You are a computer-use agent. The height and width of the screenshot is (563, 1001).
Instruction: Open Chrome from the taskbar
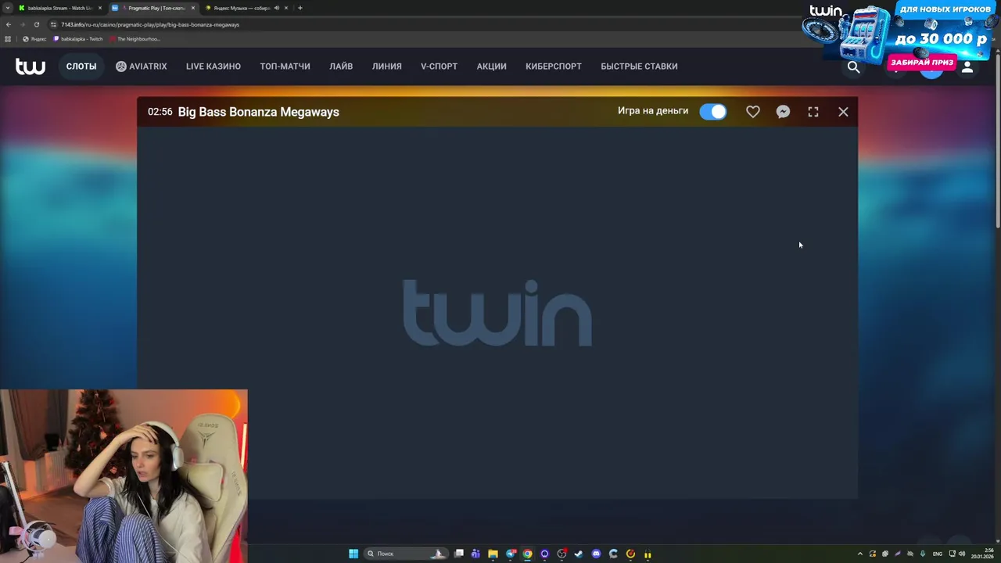(x=528, y=554)
